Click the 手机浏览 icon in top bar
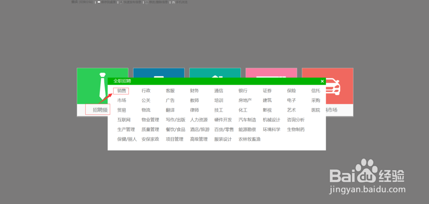 [x=173, y=2]
